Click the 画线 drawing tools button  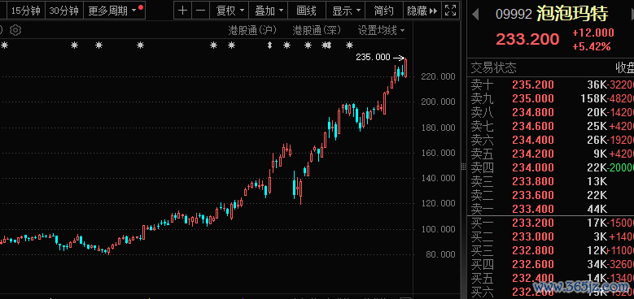click(x=306, y=11)
